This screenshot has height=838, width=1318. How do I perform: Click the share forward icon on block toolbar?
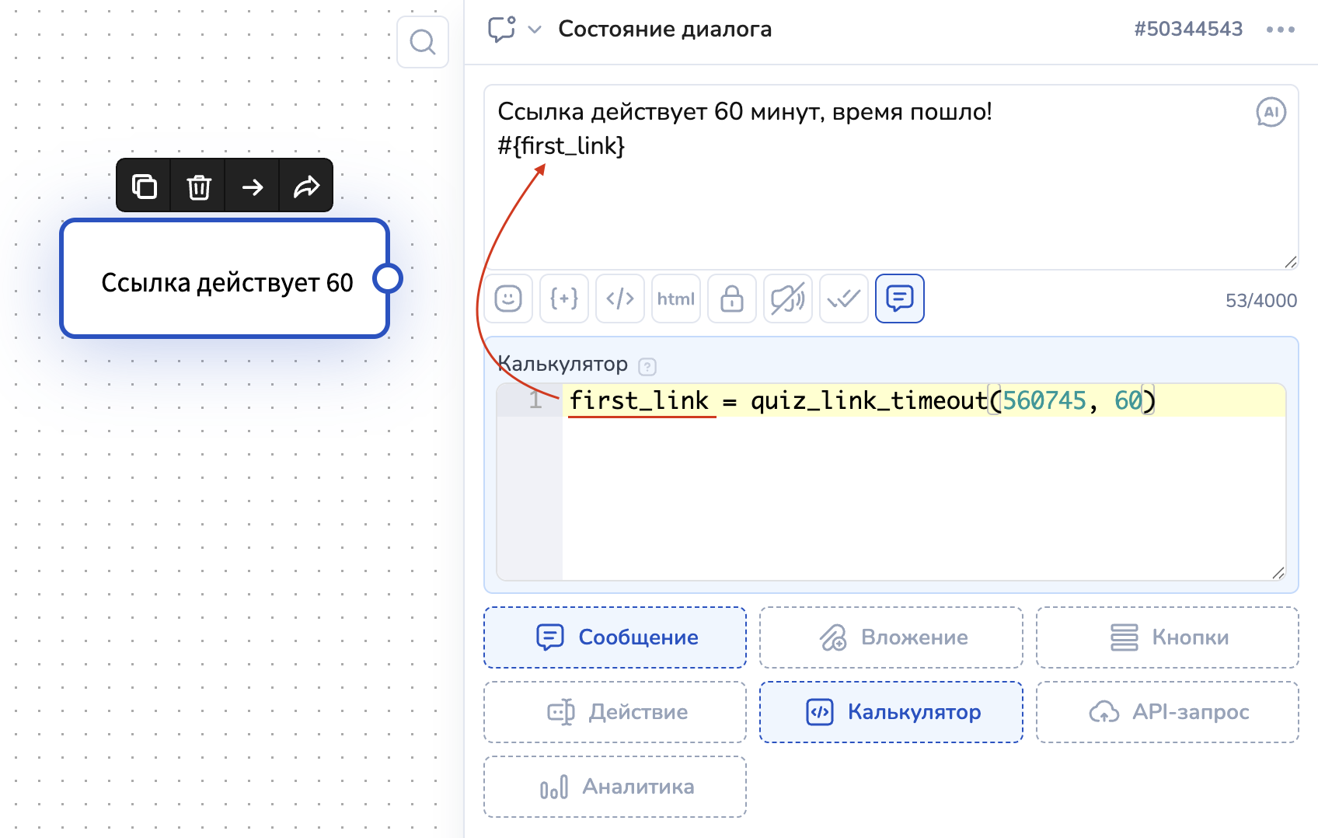click(306, 187)
